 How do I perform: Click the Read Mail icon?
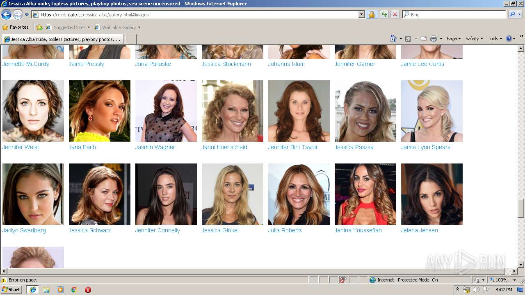[424, 39]
